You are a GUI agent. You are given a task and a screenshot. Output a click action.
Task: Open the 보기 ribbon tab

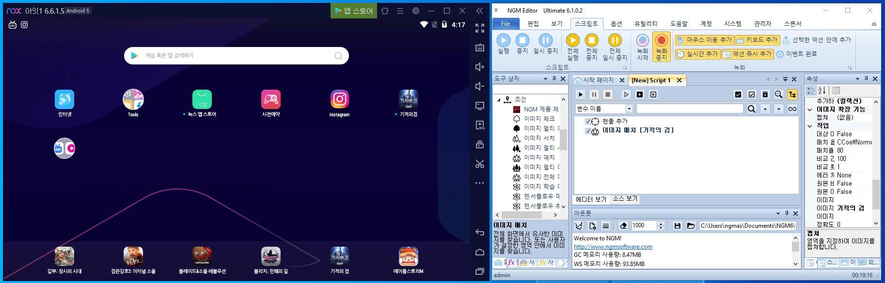pyautogui.click(x=557, y=23)
